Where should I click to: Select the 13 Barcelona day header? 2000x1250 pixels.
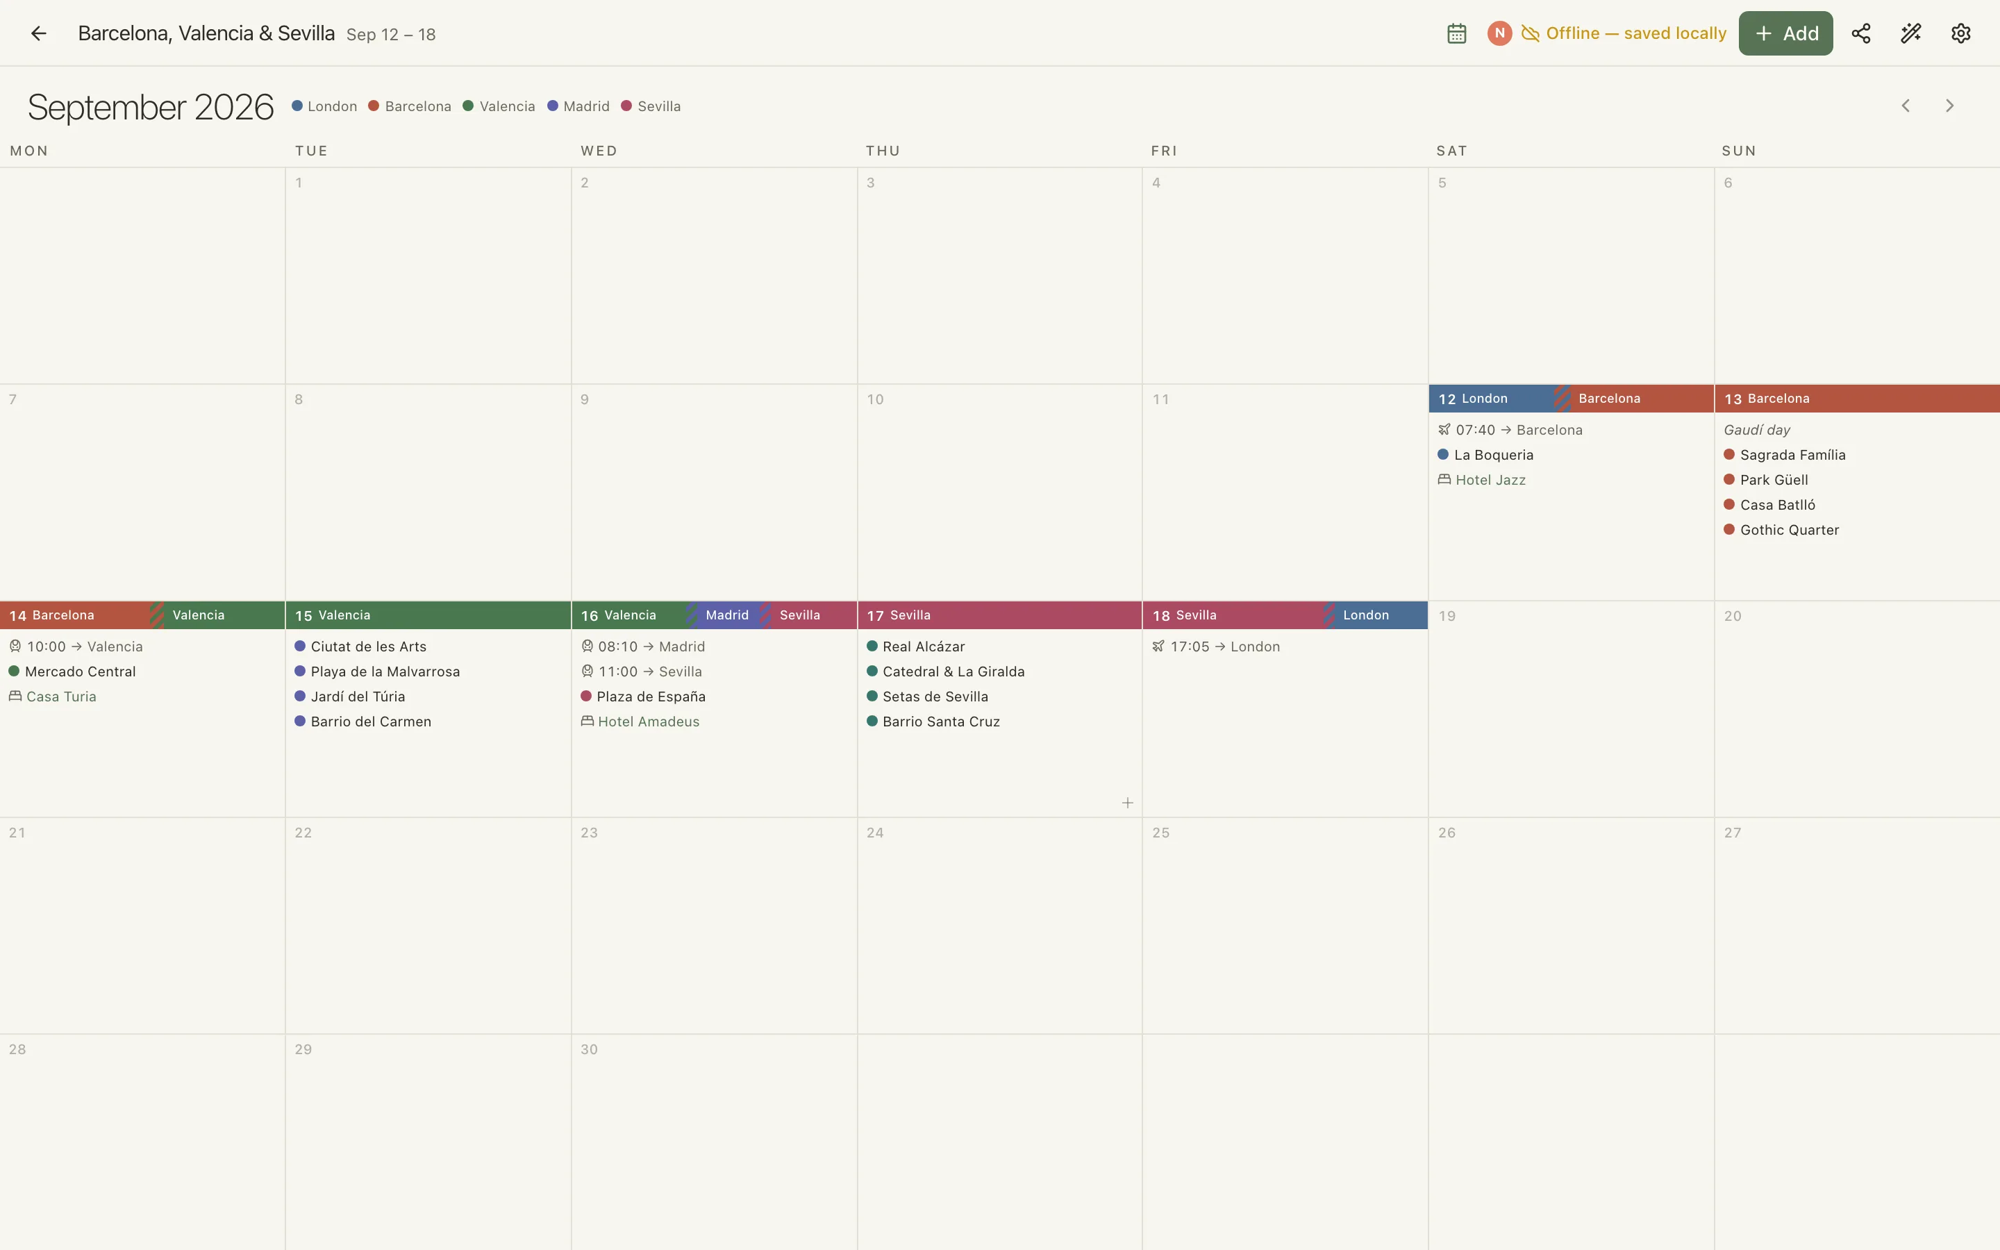[1857, 399]
